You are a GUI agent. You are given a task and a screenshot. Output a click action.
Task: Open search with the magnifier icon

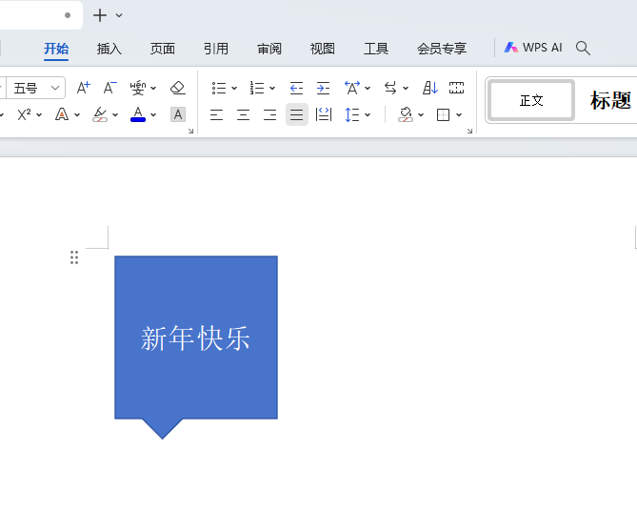click(x=583, y=48)
